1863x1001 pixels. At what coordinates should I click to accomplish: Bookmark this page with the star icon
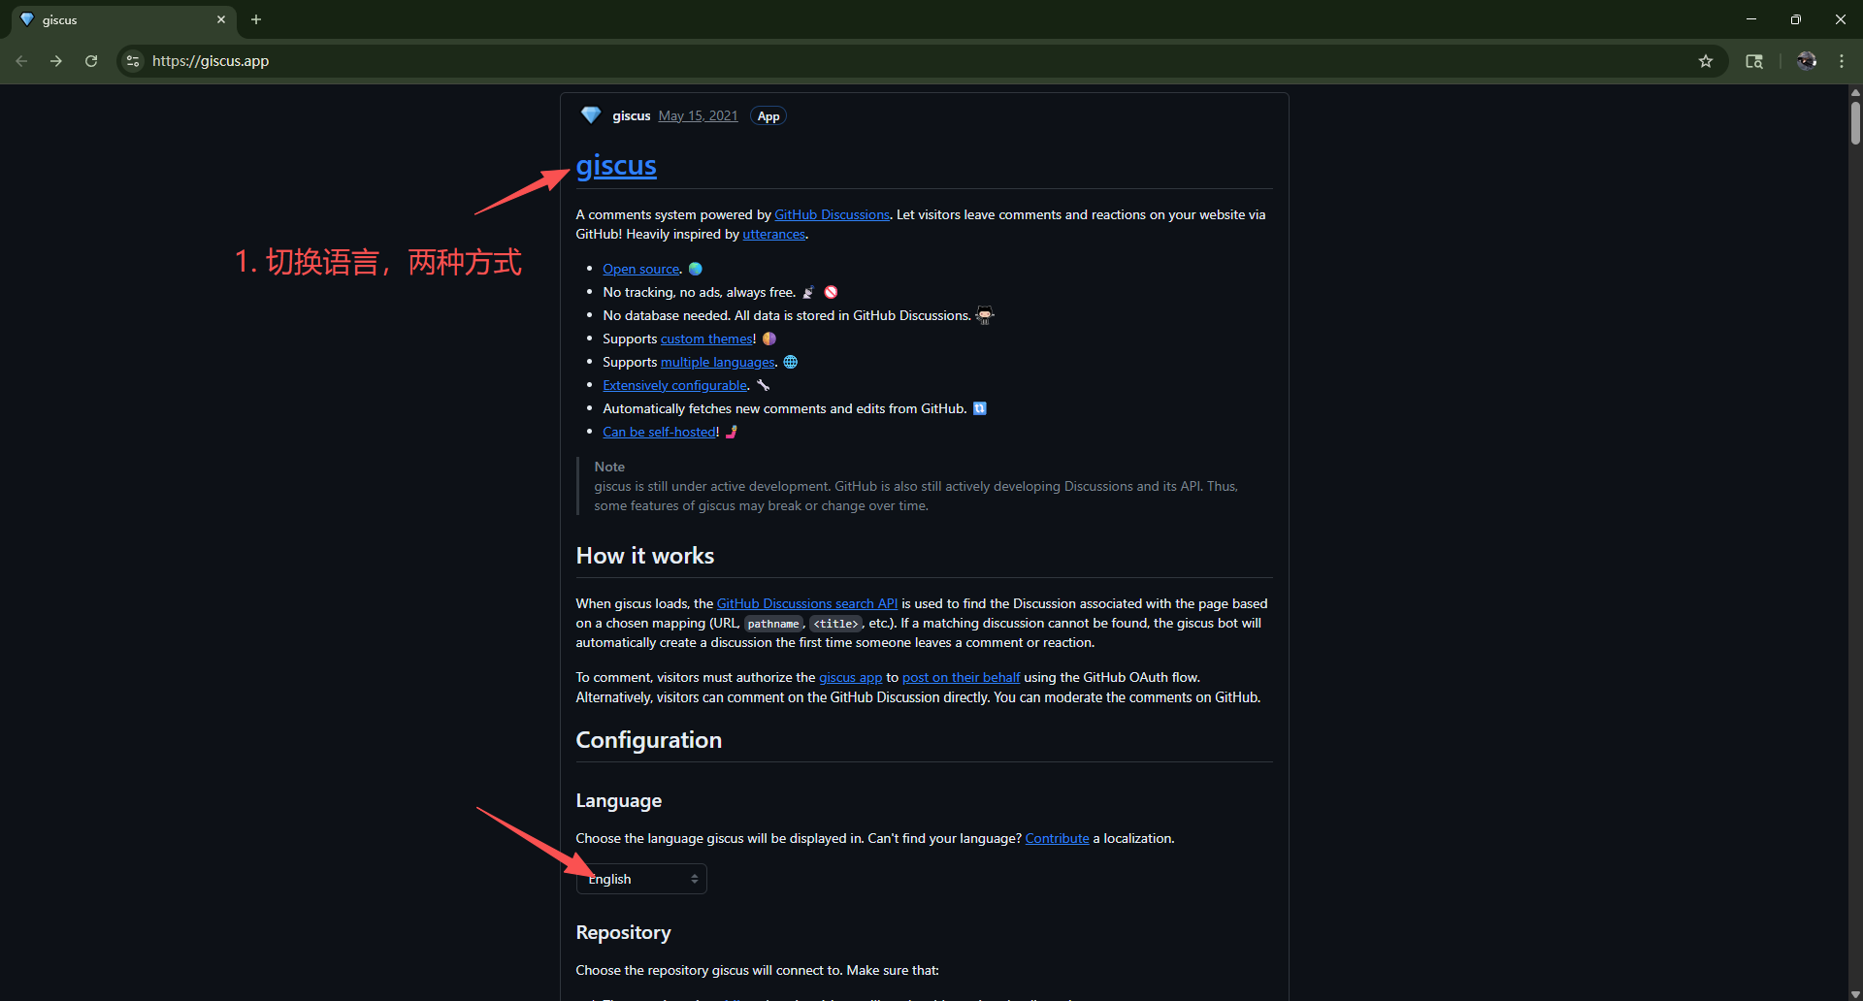pyautogui.click(x=1706, y=61)
